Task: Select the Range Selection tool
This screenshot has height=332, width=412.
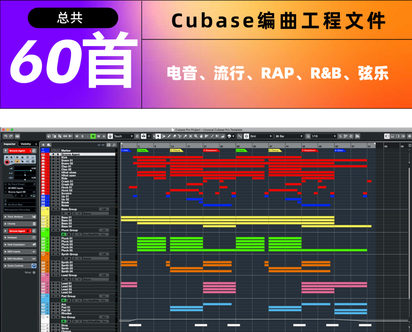Action: coord(164,136)
